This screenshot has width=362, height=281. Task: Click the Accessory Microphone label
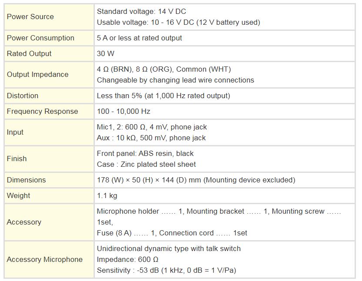pyautogui.click(x=44, y=259)
